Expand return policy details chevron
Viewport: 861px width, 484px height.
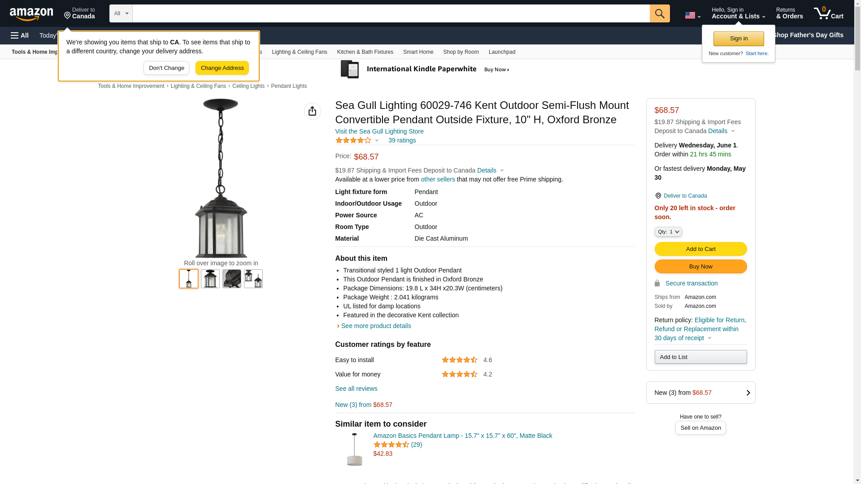point(709,338)
